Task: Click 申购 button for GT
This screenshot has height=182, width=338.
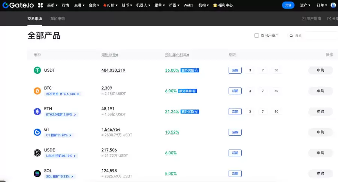Action: (320, 132)
